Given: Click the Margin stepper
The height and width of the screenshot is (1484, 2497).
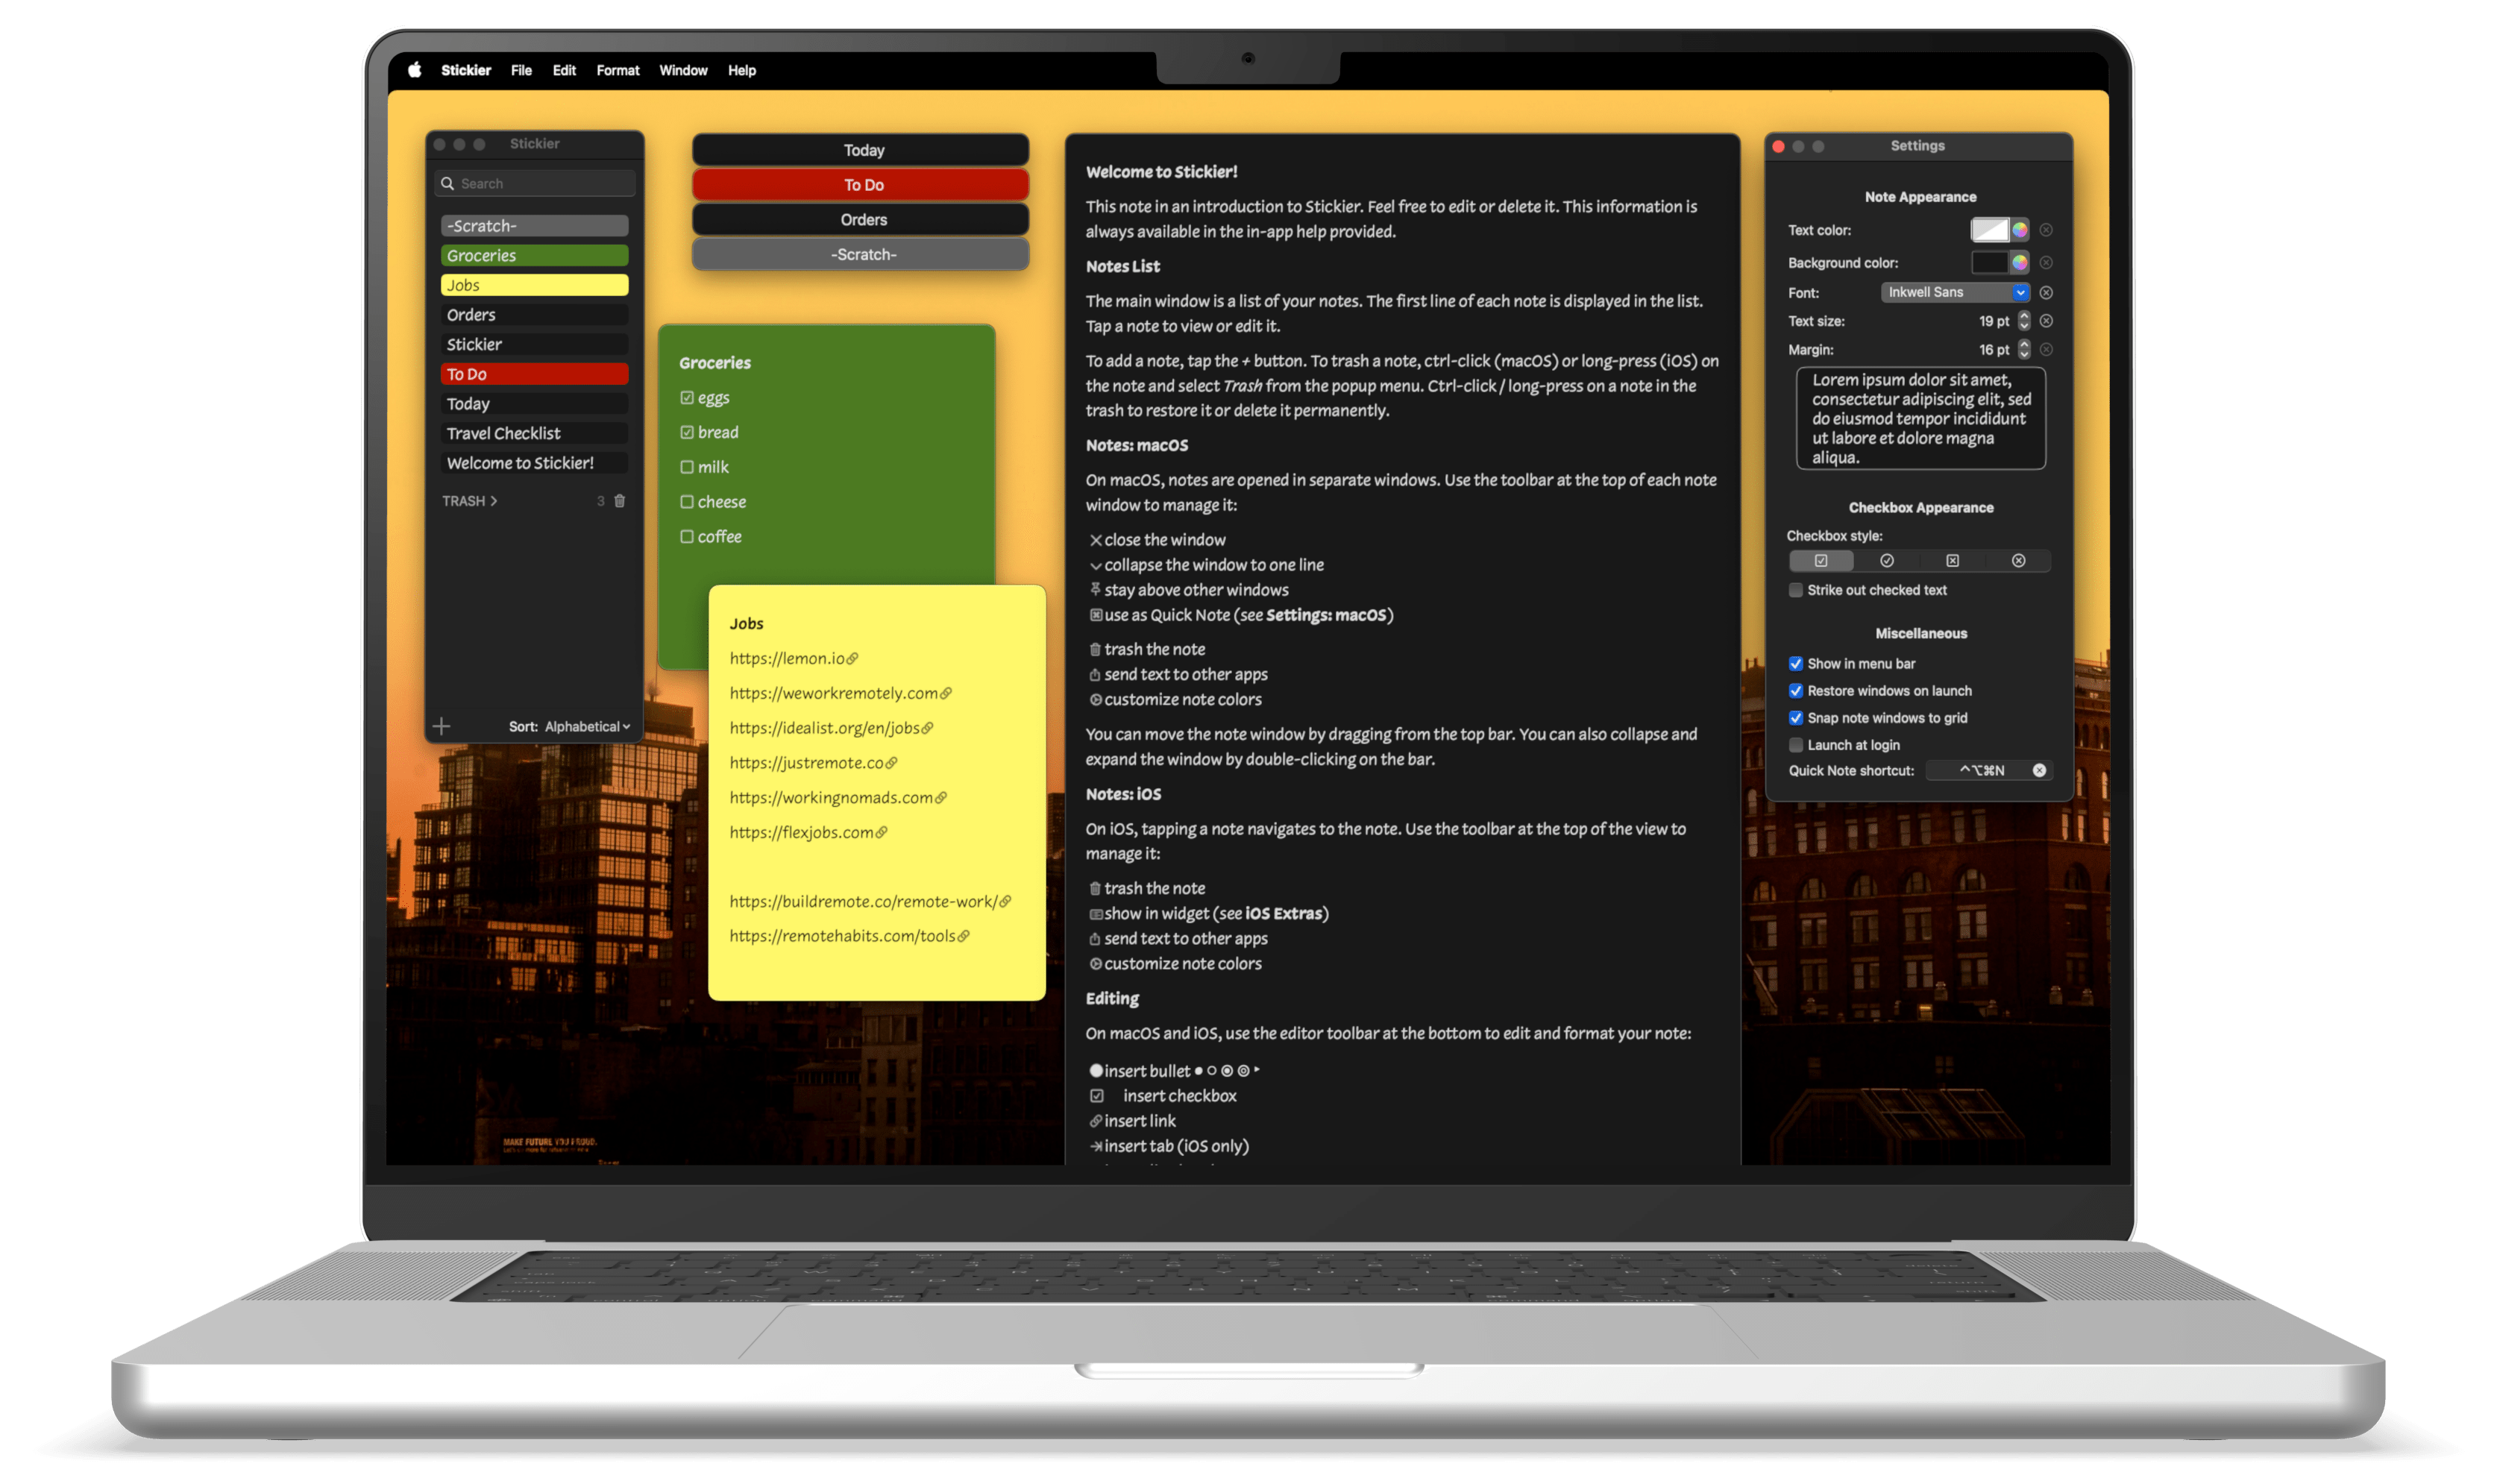Looking at the screenshot, I should [2024, 350].
